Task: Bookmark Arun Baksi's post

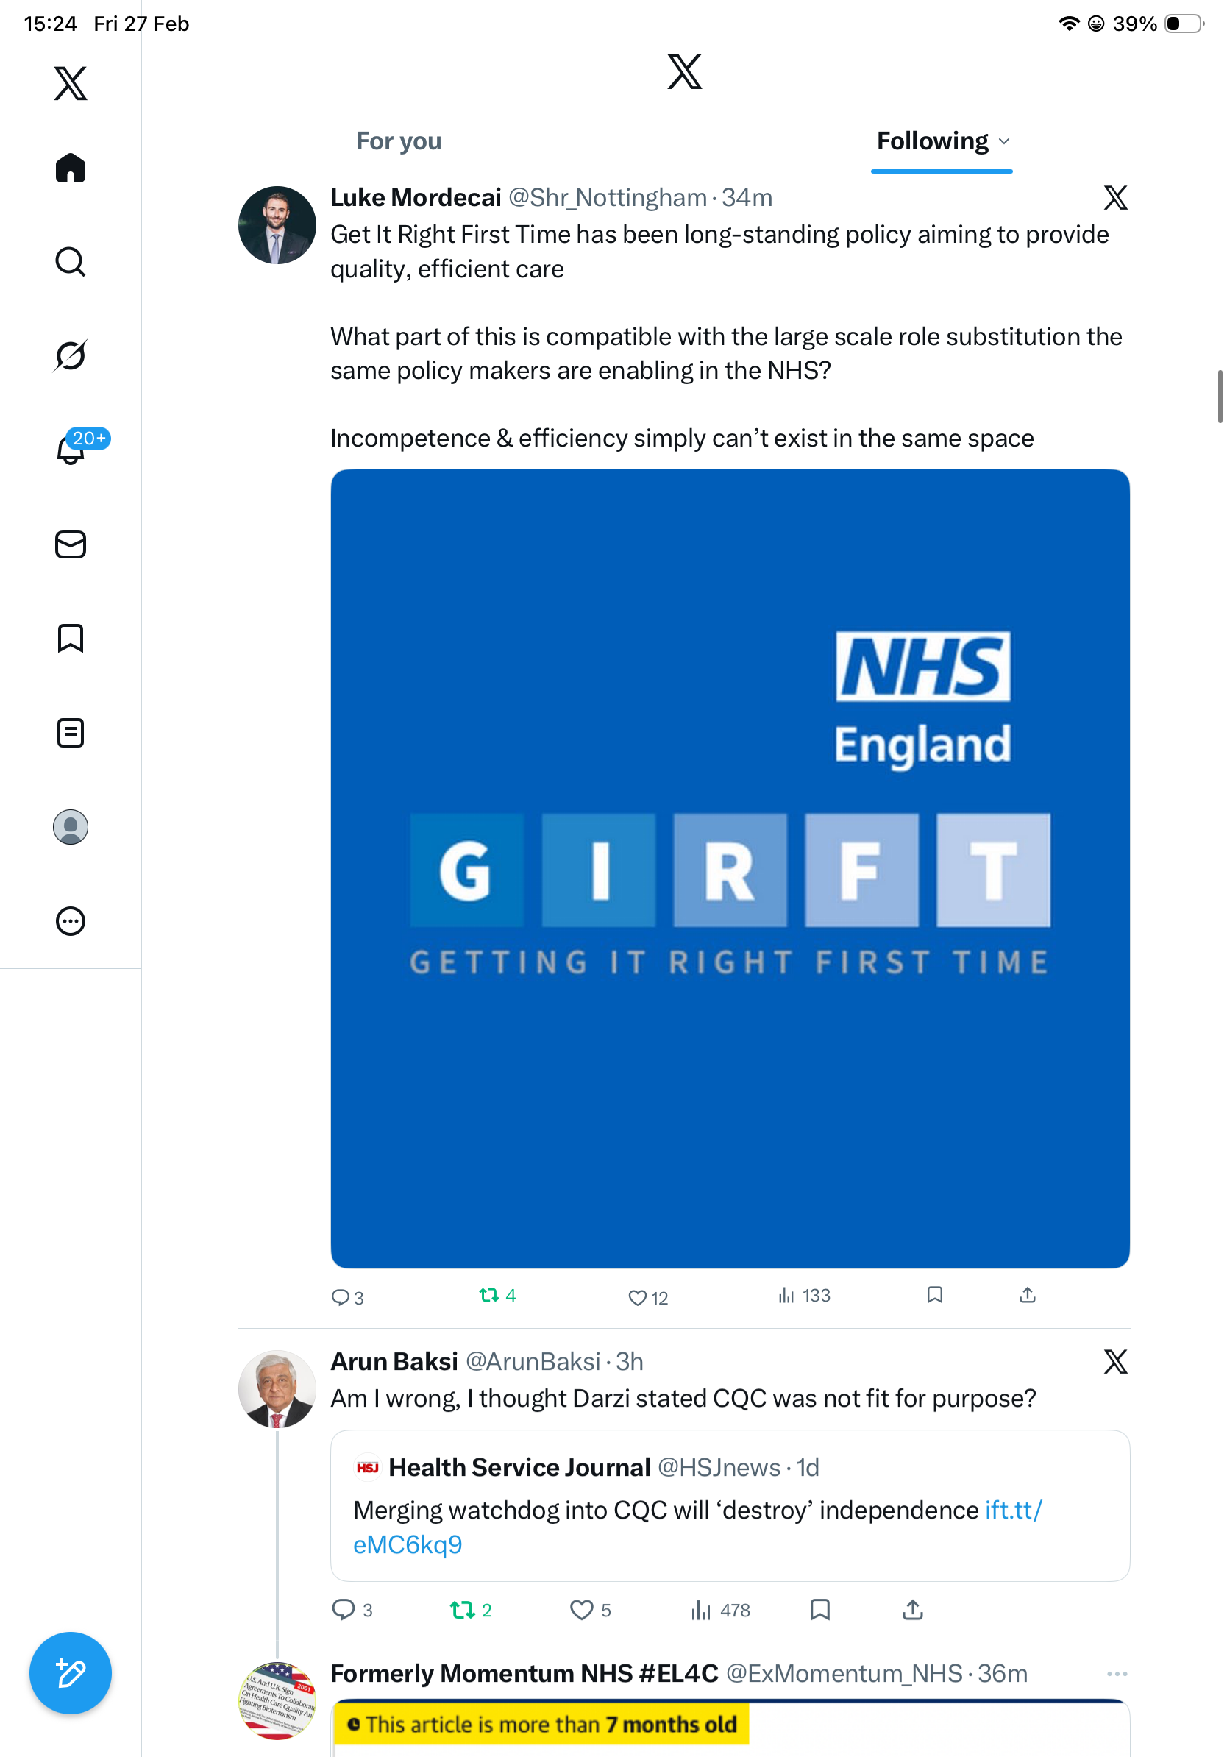Action: tap(820, 1610)
